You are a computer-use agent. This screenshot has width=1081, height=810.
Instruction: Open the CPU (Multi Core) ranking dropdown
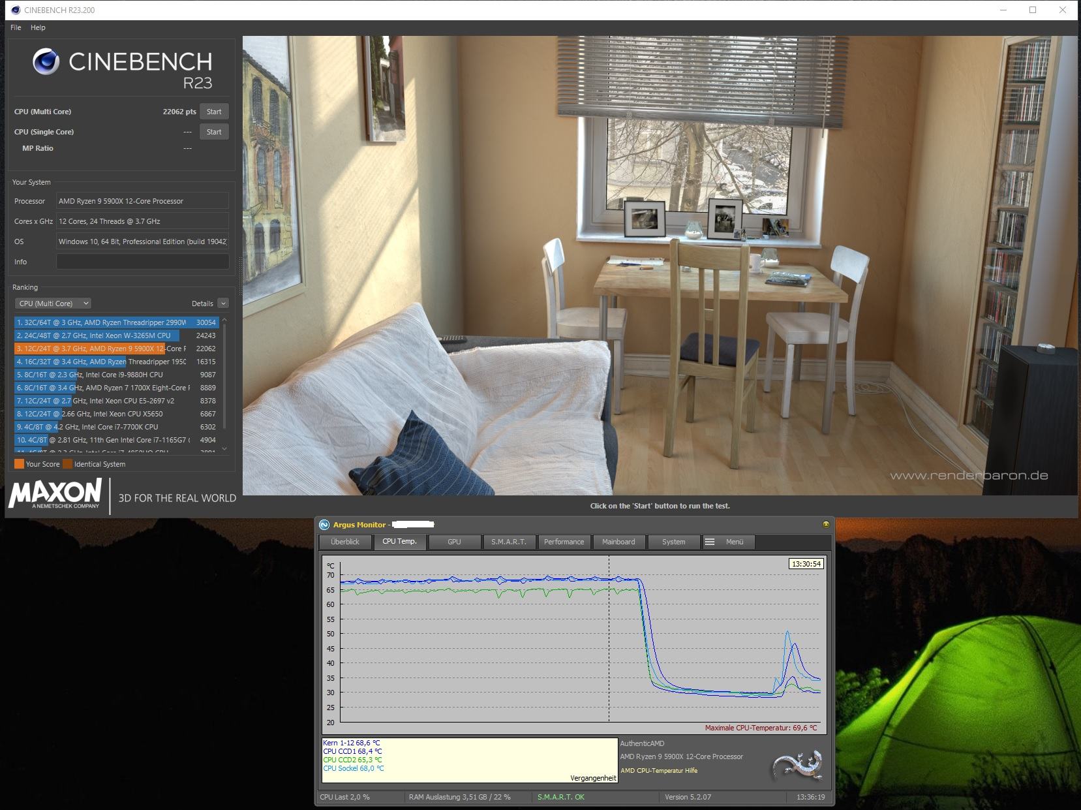(x=53, y=304)
